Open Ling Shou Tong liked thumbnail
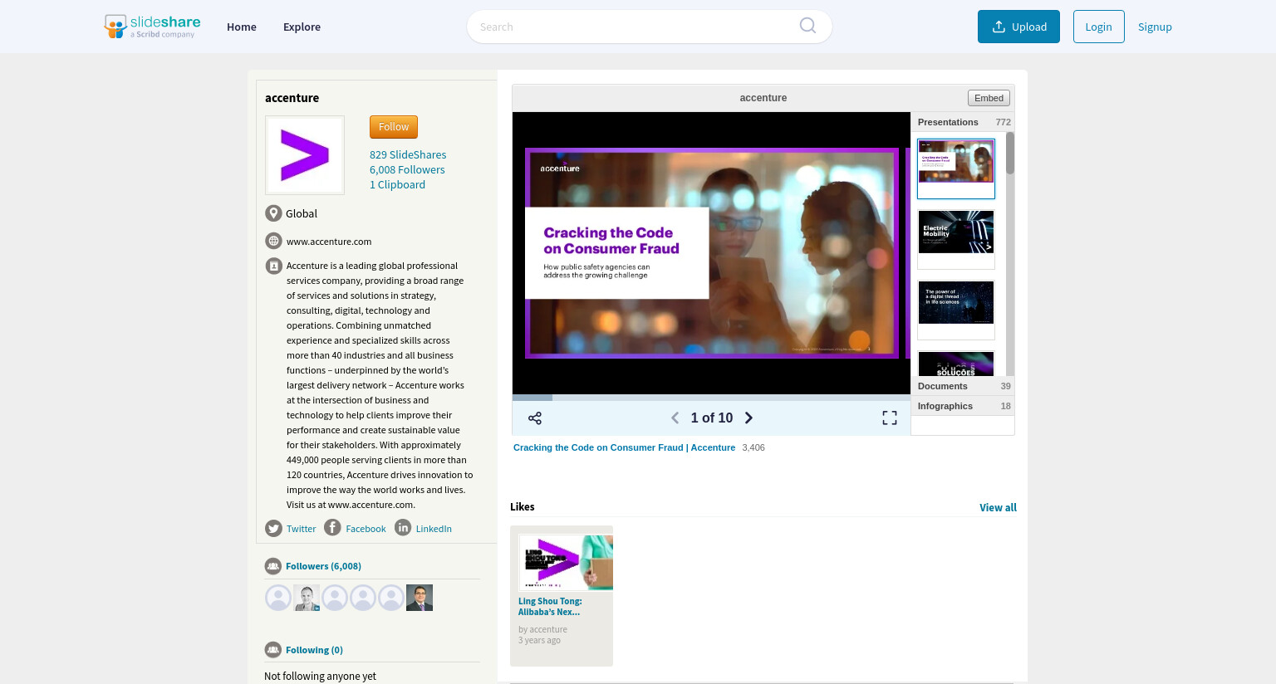Screen dimensions: 1276x684 click(x=566, y=562)
